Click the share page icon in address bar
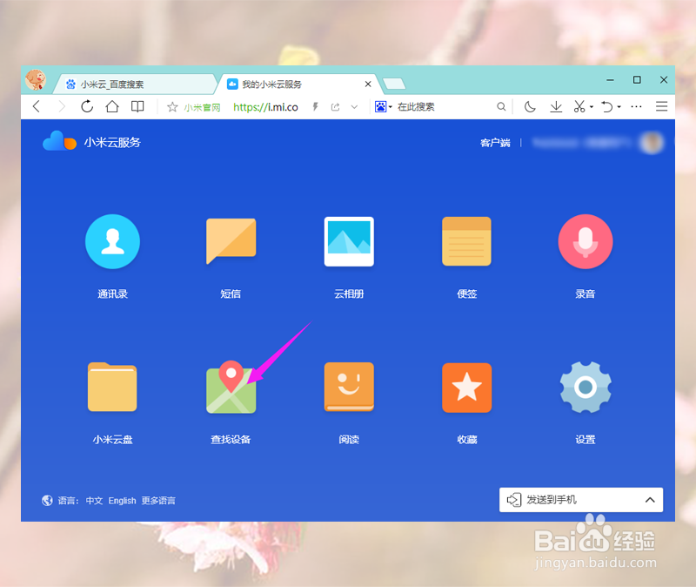 335,107
